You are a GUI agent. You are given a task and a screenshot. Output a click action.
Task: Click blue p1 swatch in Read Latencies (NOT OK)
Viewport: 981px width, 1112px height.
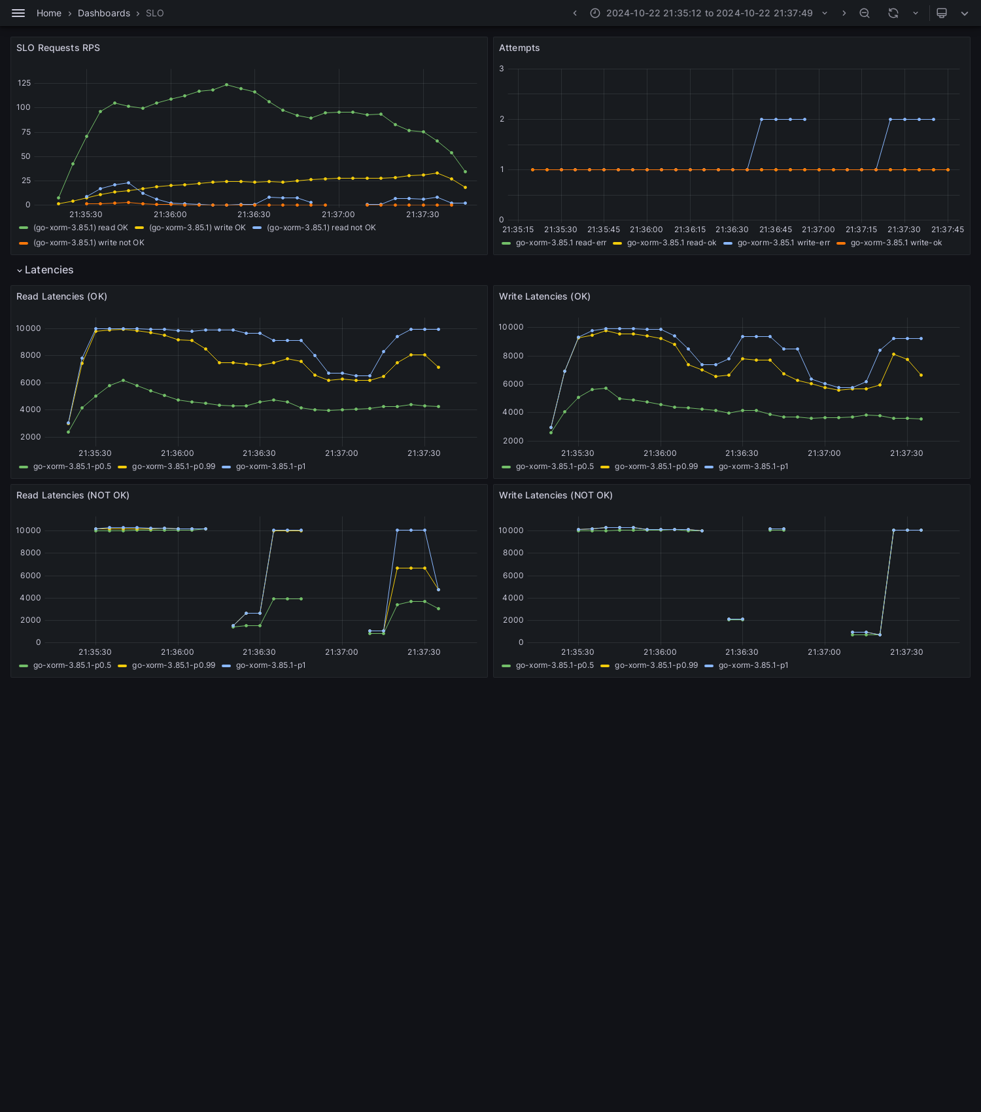click(226, 665)
